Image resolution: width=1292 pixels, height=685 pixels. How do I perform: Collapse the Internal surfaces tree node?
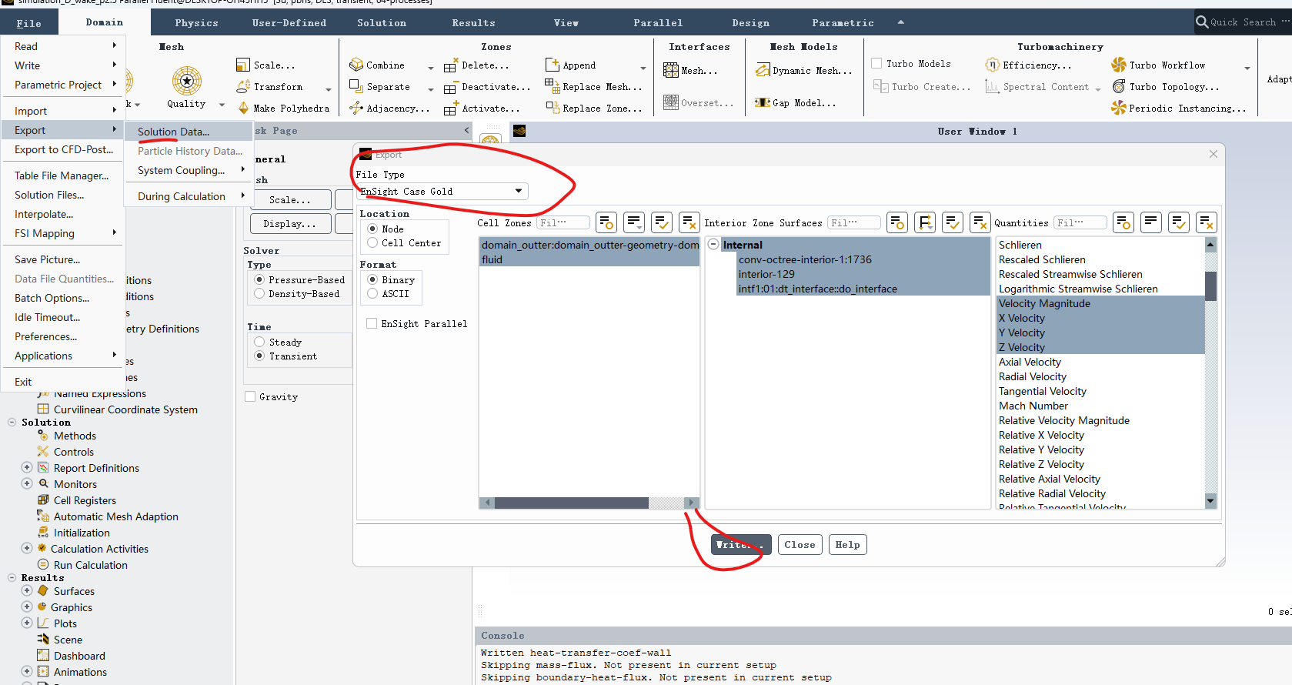click(x=713, y=245)
